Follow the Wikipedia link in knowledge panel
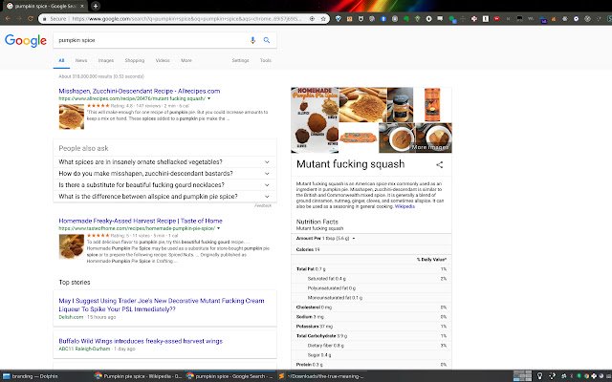The width and height of the screenshot is (612, 382). click(404, 206)
